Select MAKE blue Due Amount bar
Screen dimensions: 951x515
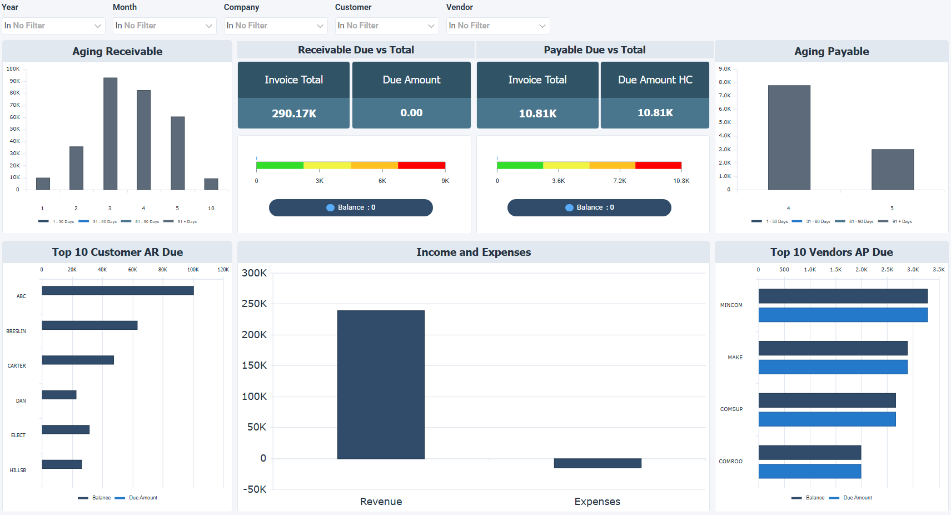(x=833, y=367)
